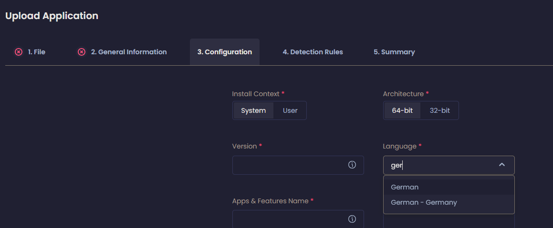Click info icon in Apps & Features Name

tap(352, 219)
